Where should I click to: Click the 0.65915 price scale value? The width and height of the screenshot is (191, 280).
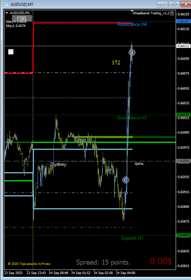coord(183,192)
